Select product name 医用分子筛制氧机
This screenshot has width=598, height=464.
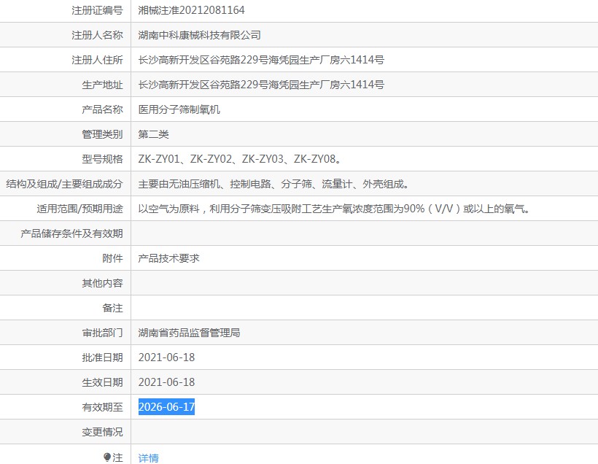coord(179,109)
